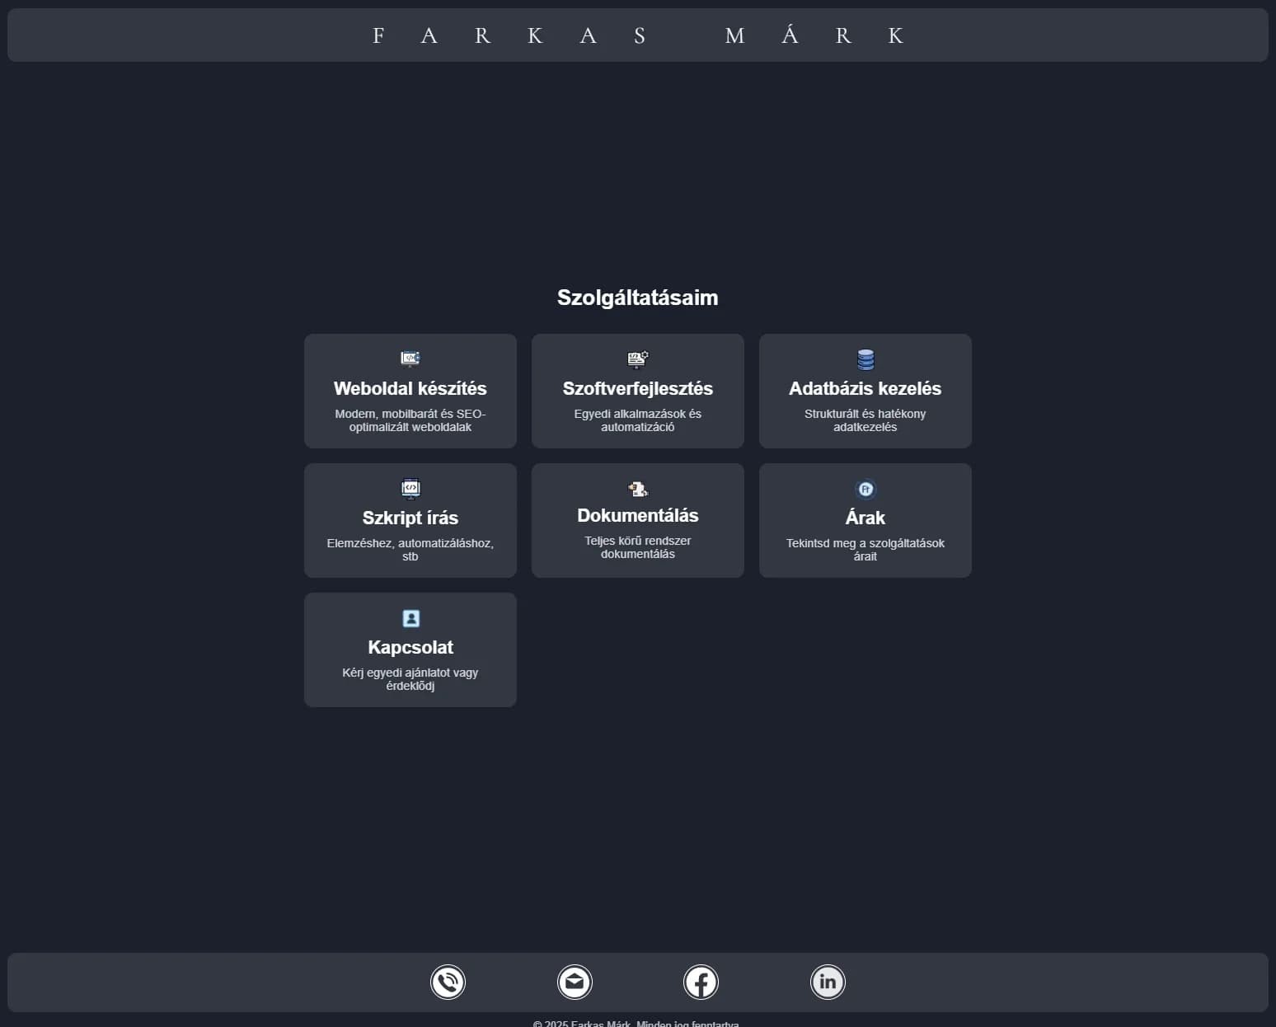Viewport: 1276px width, 1027px height.
Task: Select the Szoftverfejlesztés service title
Action: [x=638, y=388]
